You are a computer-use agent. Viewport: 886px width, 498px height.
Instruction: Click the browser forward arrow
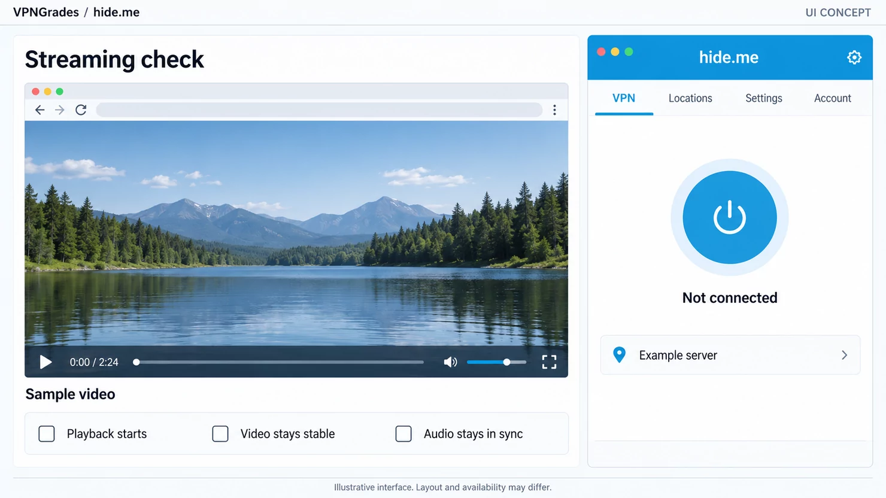pyautogui.click(x=60, y=110)
